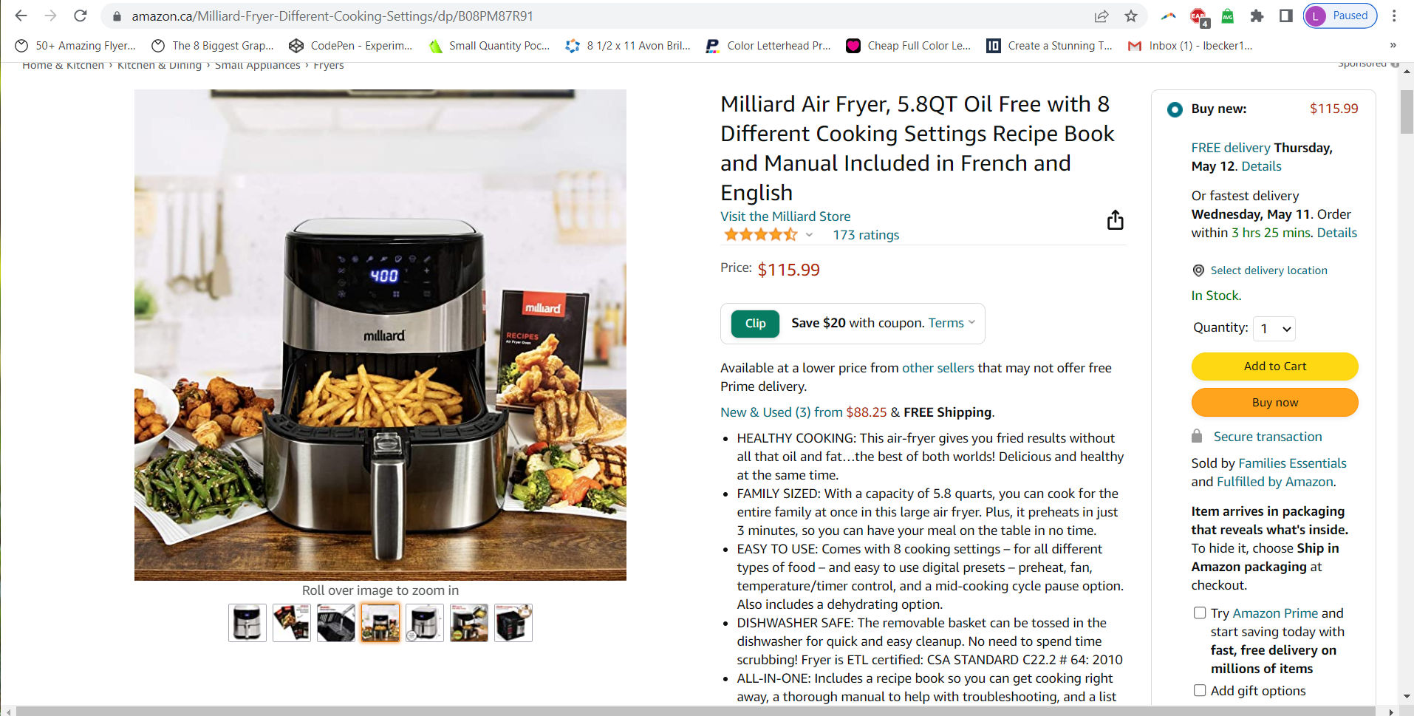Select the Buy new radio button
1414x716 pixels.
(1175, 109)
